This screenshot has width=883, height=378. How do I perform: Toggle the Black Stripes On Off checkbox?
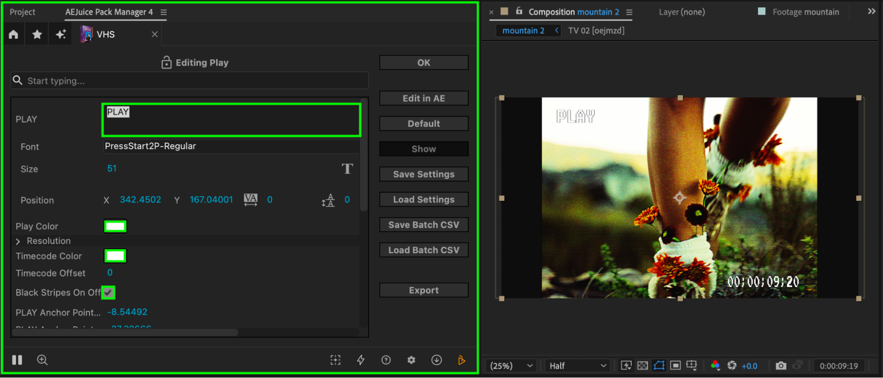(x=108, y=292)
